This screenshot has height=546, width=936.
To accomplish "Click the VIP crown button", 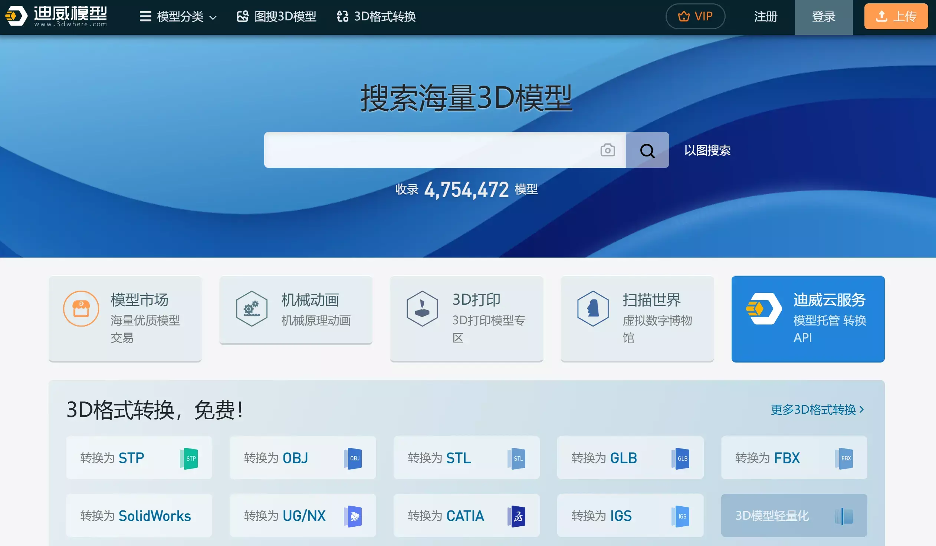I will [695, 16].
